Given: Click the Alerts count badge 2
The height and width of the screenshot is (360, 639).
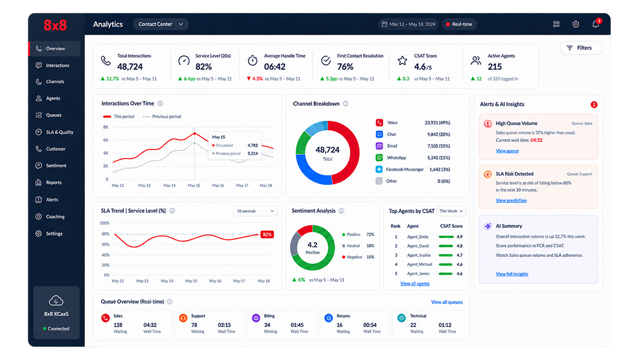Looking at the screenshot, I should 594,105.
